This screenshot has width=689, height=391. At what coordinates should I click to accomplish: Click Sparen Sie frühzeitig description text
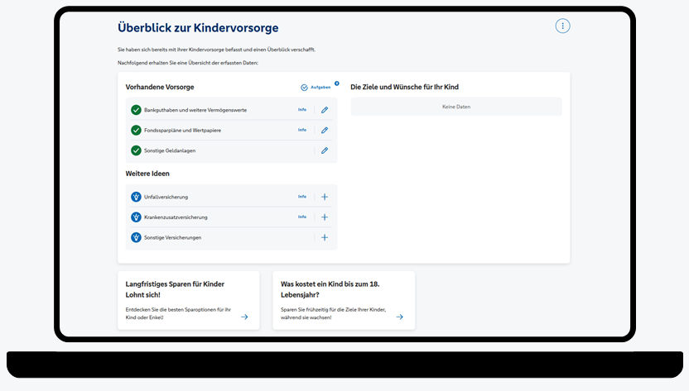tap(333, 313)
